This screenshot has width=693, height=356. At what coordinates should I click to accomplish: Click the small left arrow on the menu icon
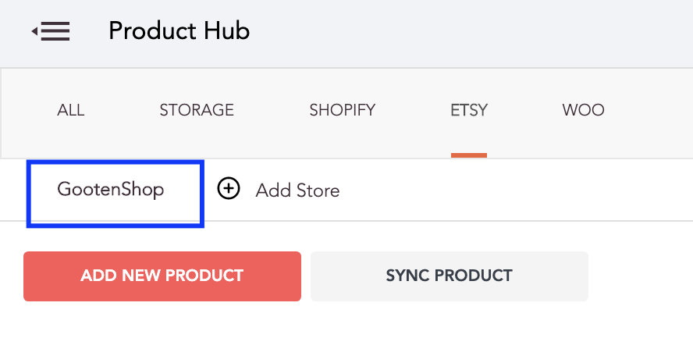pos(34,31)
